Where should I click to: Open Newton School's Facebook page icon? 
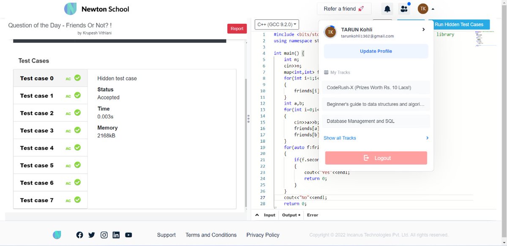79,235
